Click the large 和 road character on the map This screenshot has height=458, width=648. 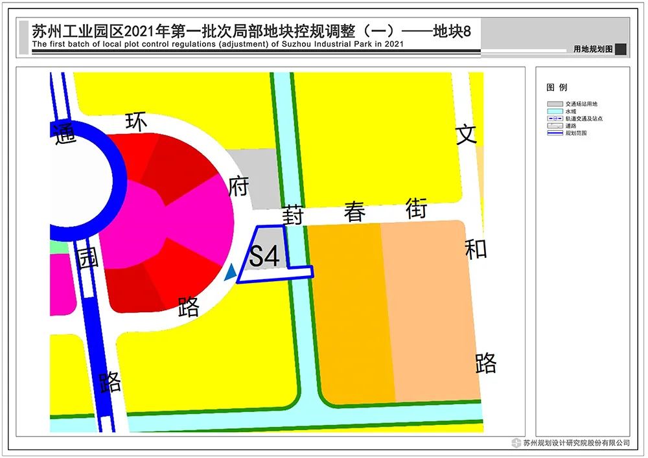476,249
